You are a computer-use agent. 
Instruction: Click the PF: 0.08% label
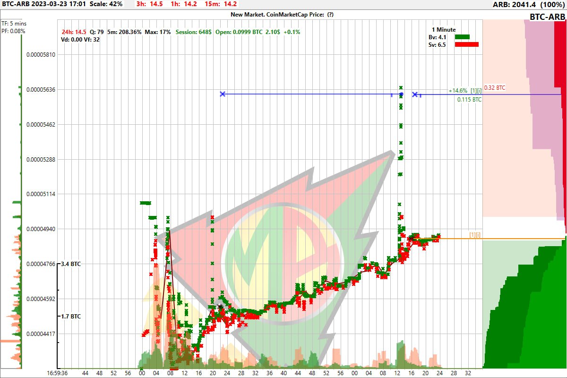(13, 31)
